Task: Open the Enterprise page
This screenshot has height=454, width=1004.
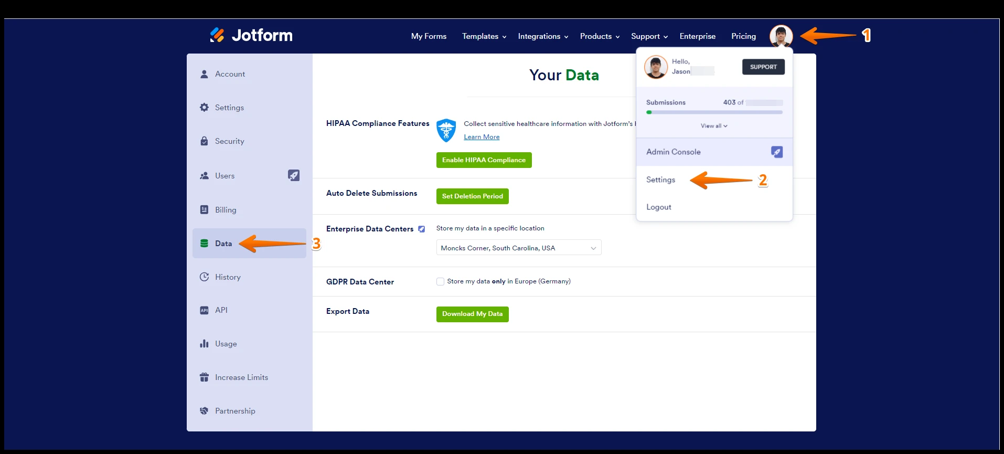Action: click(x=697, y=36)
